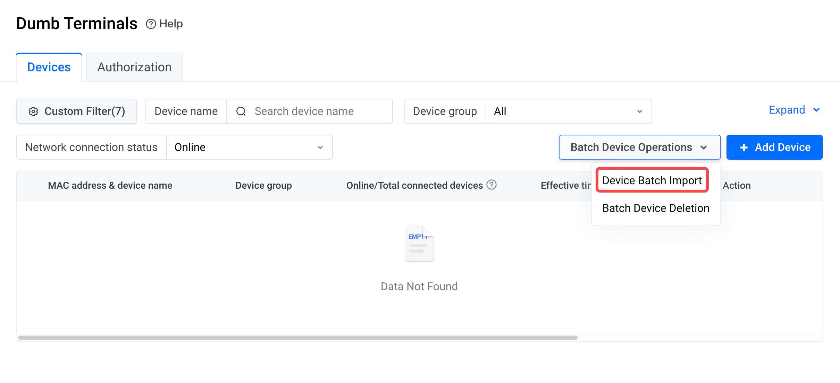Click the chevron next to Expand

point(816,110)
